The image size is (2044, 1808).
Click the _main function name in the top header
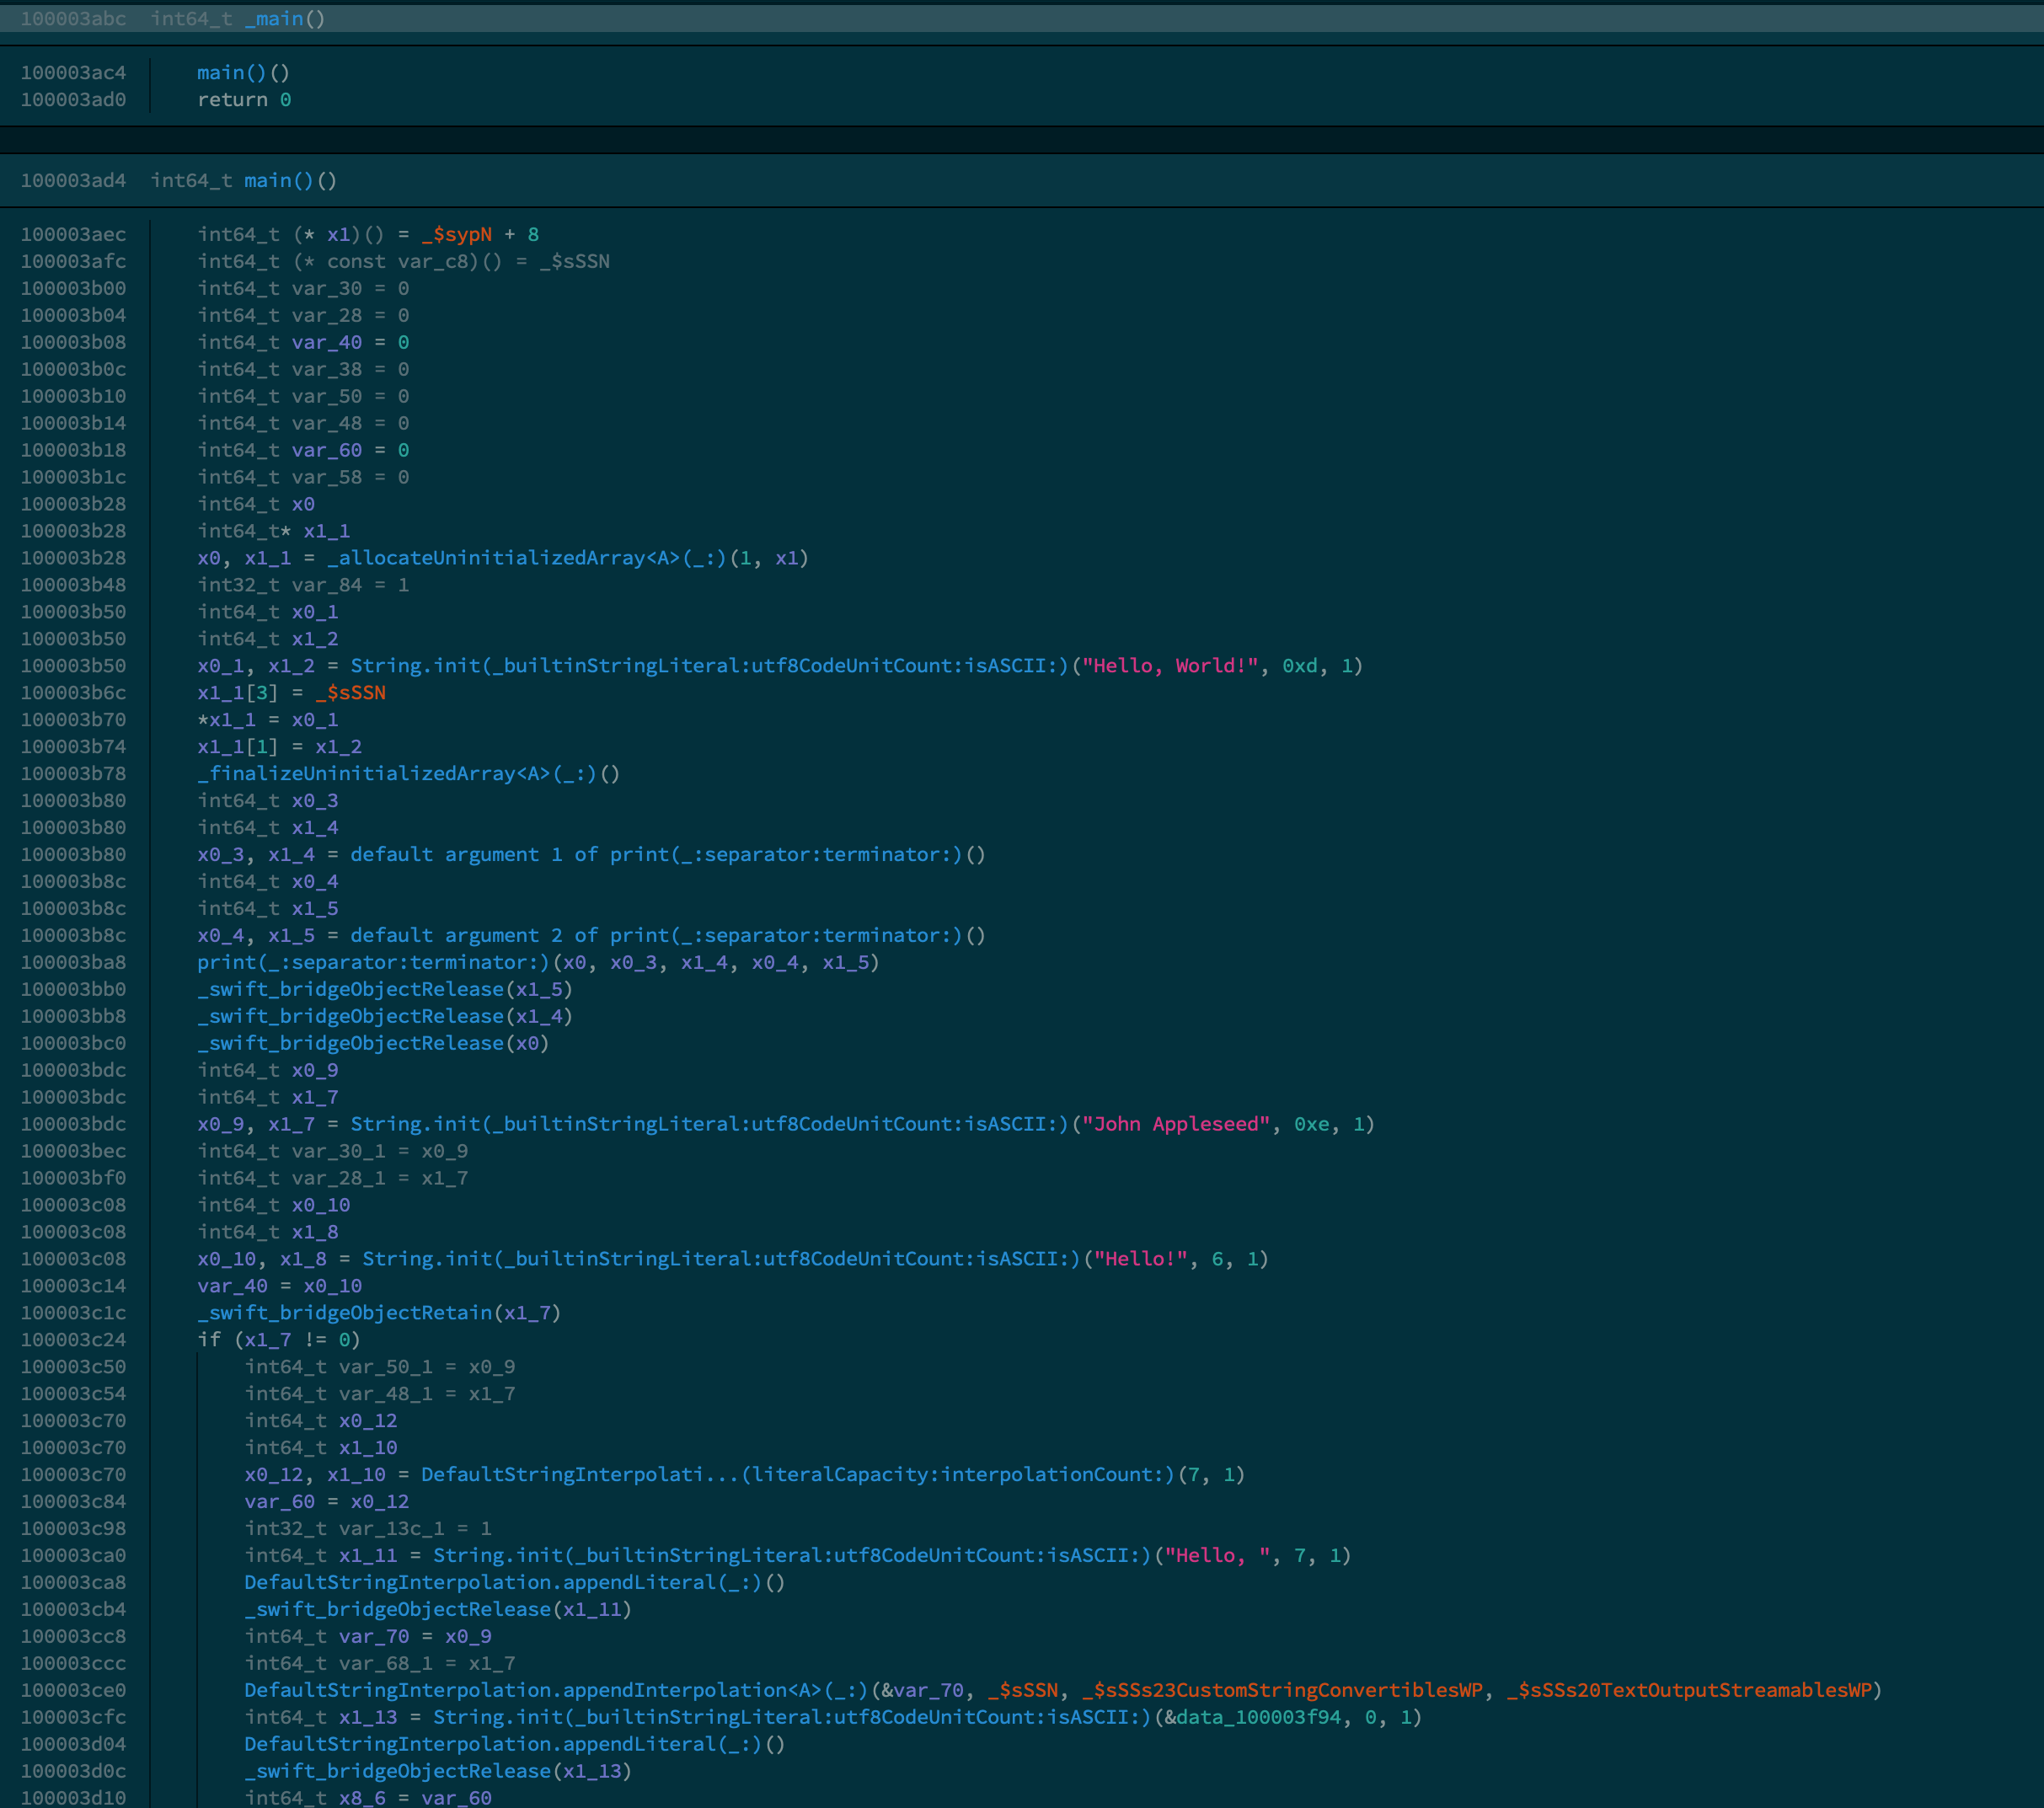tap(273, 19)
